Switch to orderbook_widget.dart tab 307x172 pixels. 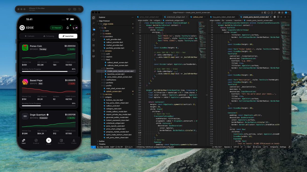(x=175, y=17)
